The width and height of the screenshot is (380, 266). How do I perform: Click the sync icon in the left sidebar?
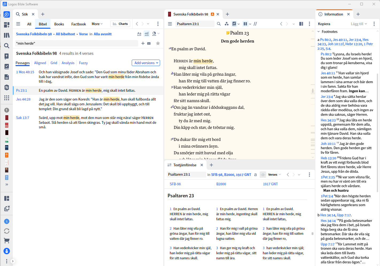[7, 231]
